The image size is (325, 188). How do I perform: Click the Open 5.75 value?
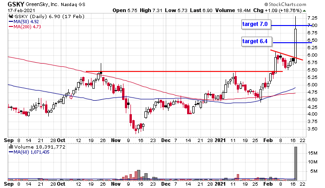click(125, 10)
